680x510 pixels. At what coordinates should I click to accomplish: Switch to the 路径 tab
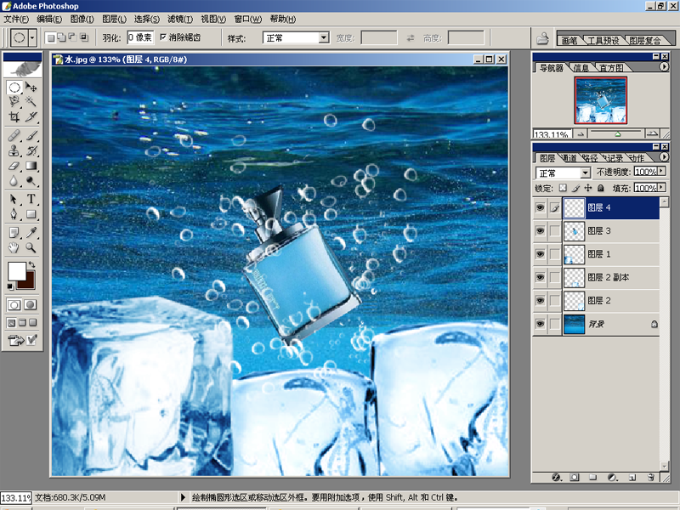[x=589, y=158]
